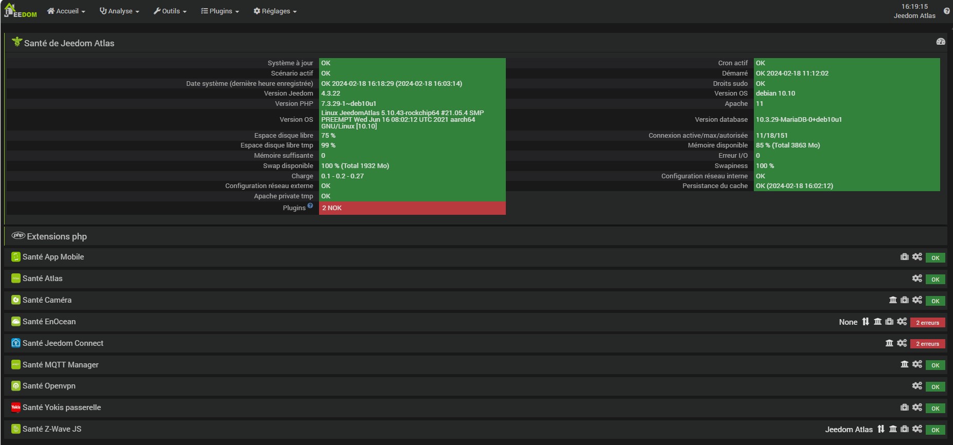Click the 2 erreurs badge for EnOcean

click(927, 323)
